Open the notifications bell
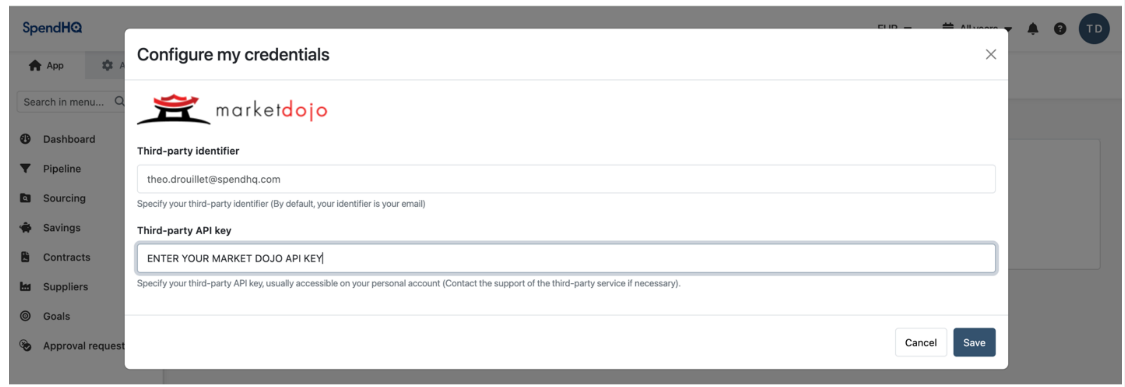 pyautogui.click(x=1033, y=29)
